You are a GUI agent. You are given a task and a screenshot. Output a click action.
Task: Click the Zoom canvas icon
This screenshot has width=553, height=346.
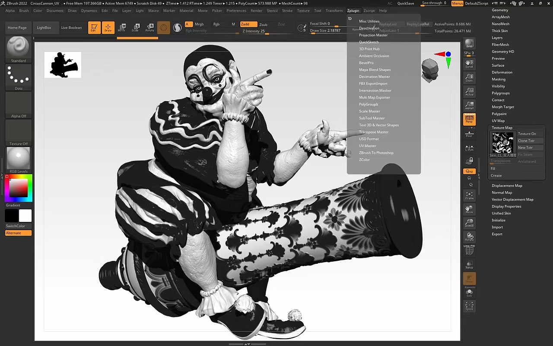(x=469, y=77)
